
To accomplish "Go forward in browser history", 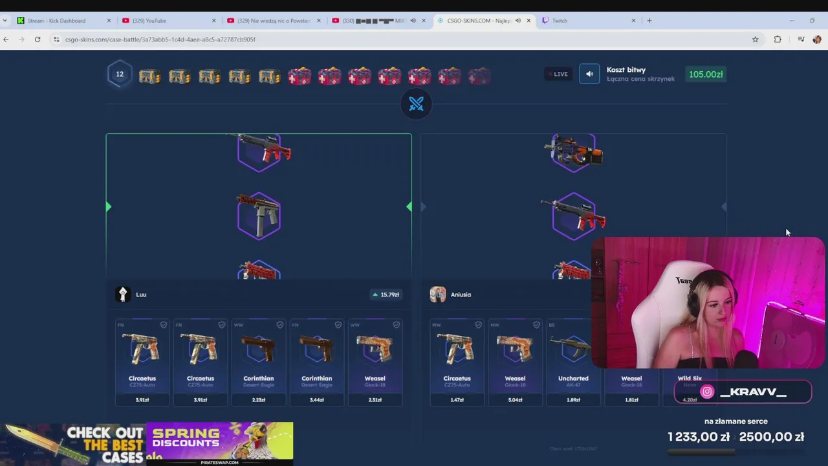I will [x=21, y=39].
